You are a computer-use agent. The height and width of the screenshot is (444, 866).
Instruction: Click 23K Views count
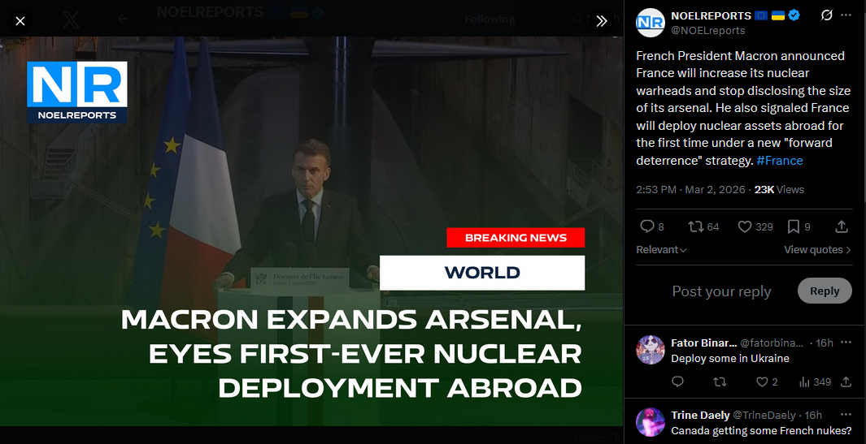point(779,189)
